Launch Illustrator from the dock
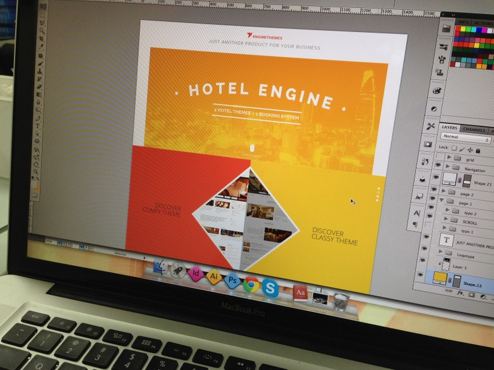Viewport: 494px width, 370px height. click(214, 276)
